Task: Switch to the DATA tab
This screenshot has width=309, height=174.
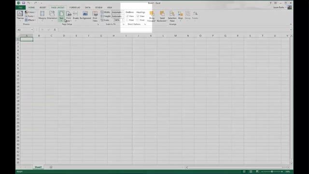Action: (87, 8)
